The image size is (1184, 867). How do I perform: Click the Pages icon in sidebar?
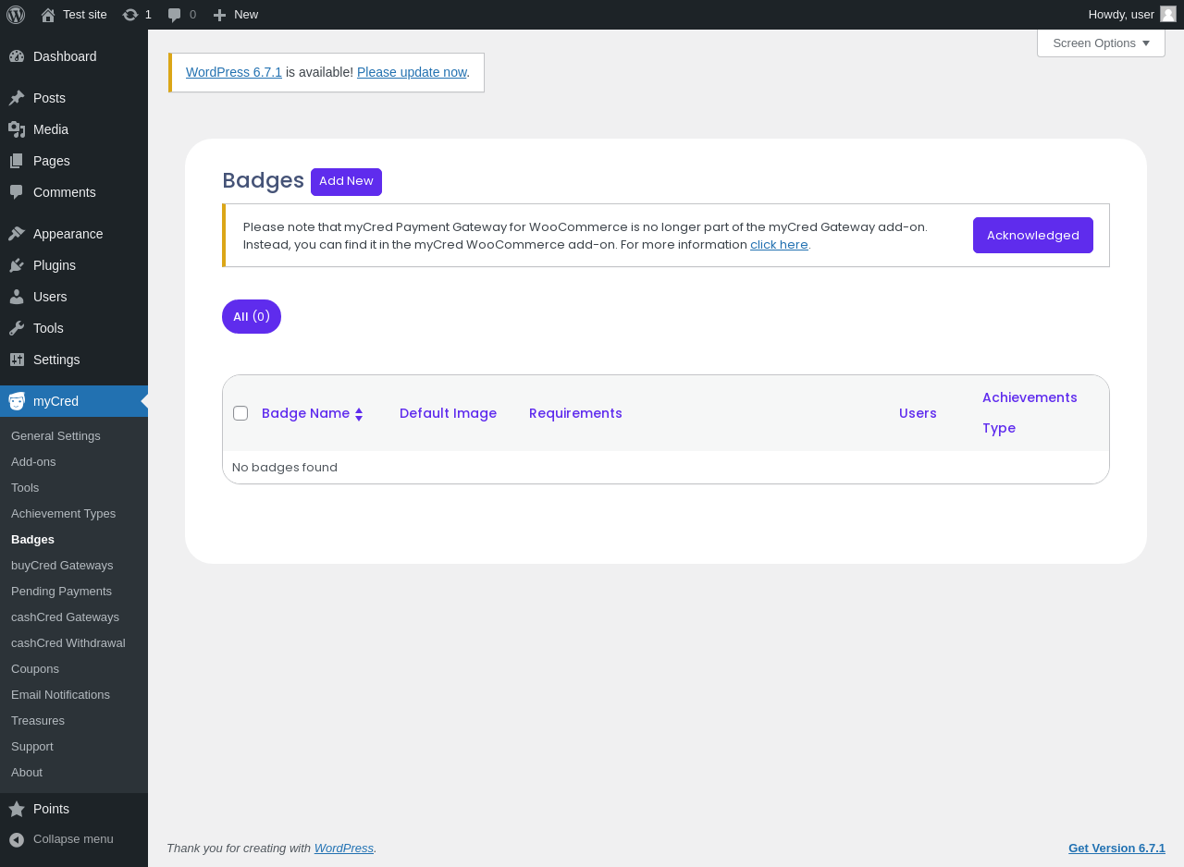click(17, 161)
